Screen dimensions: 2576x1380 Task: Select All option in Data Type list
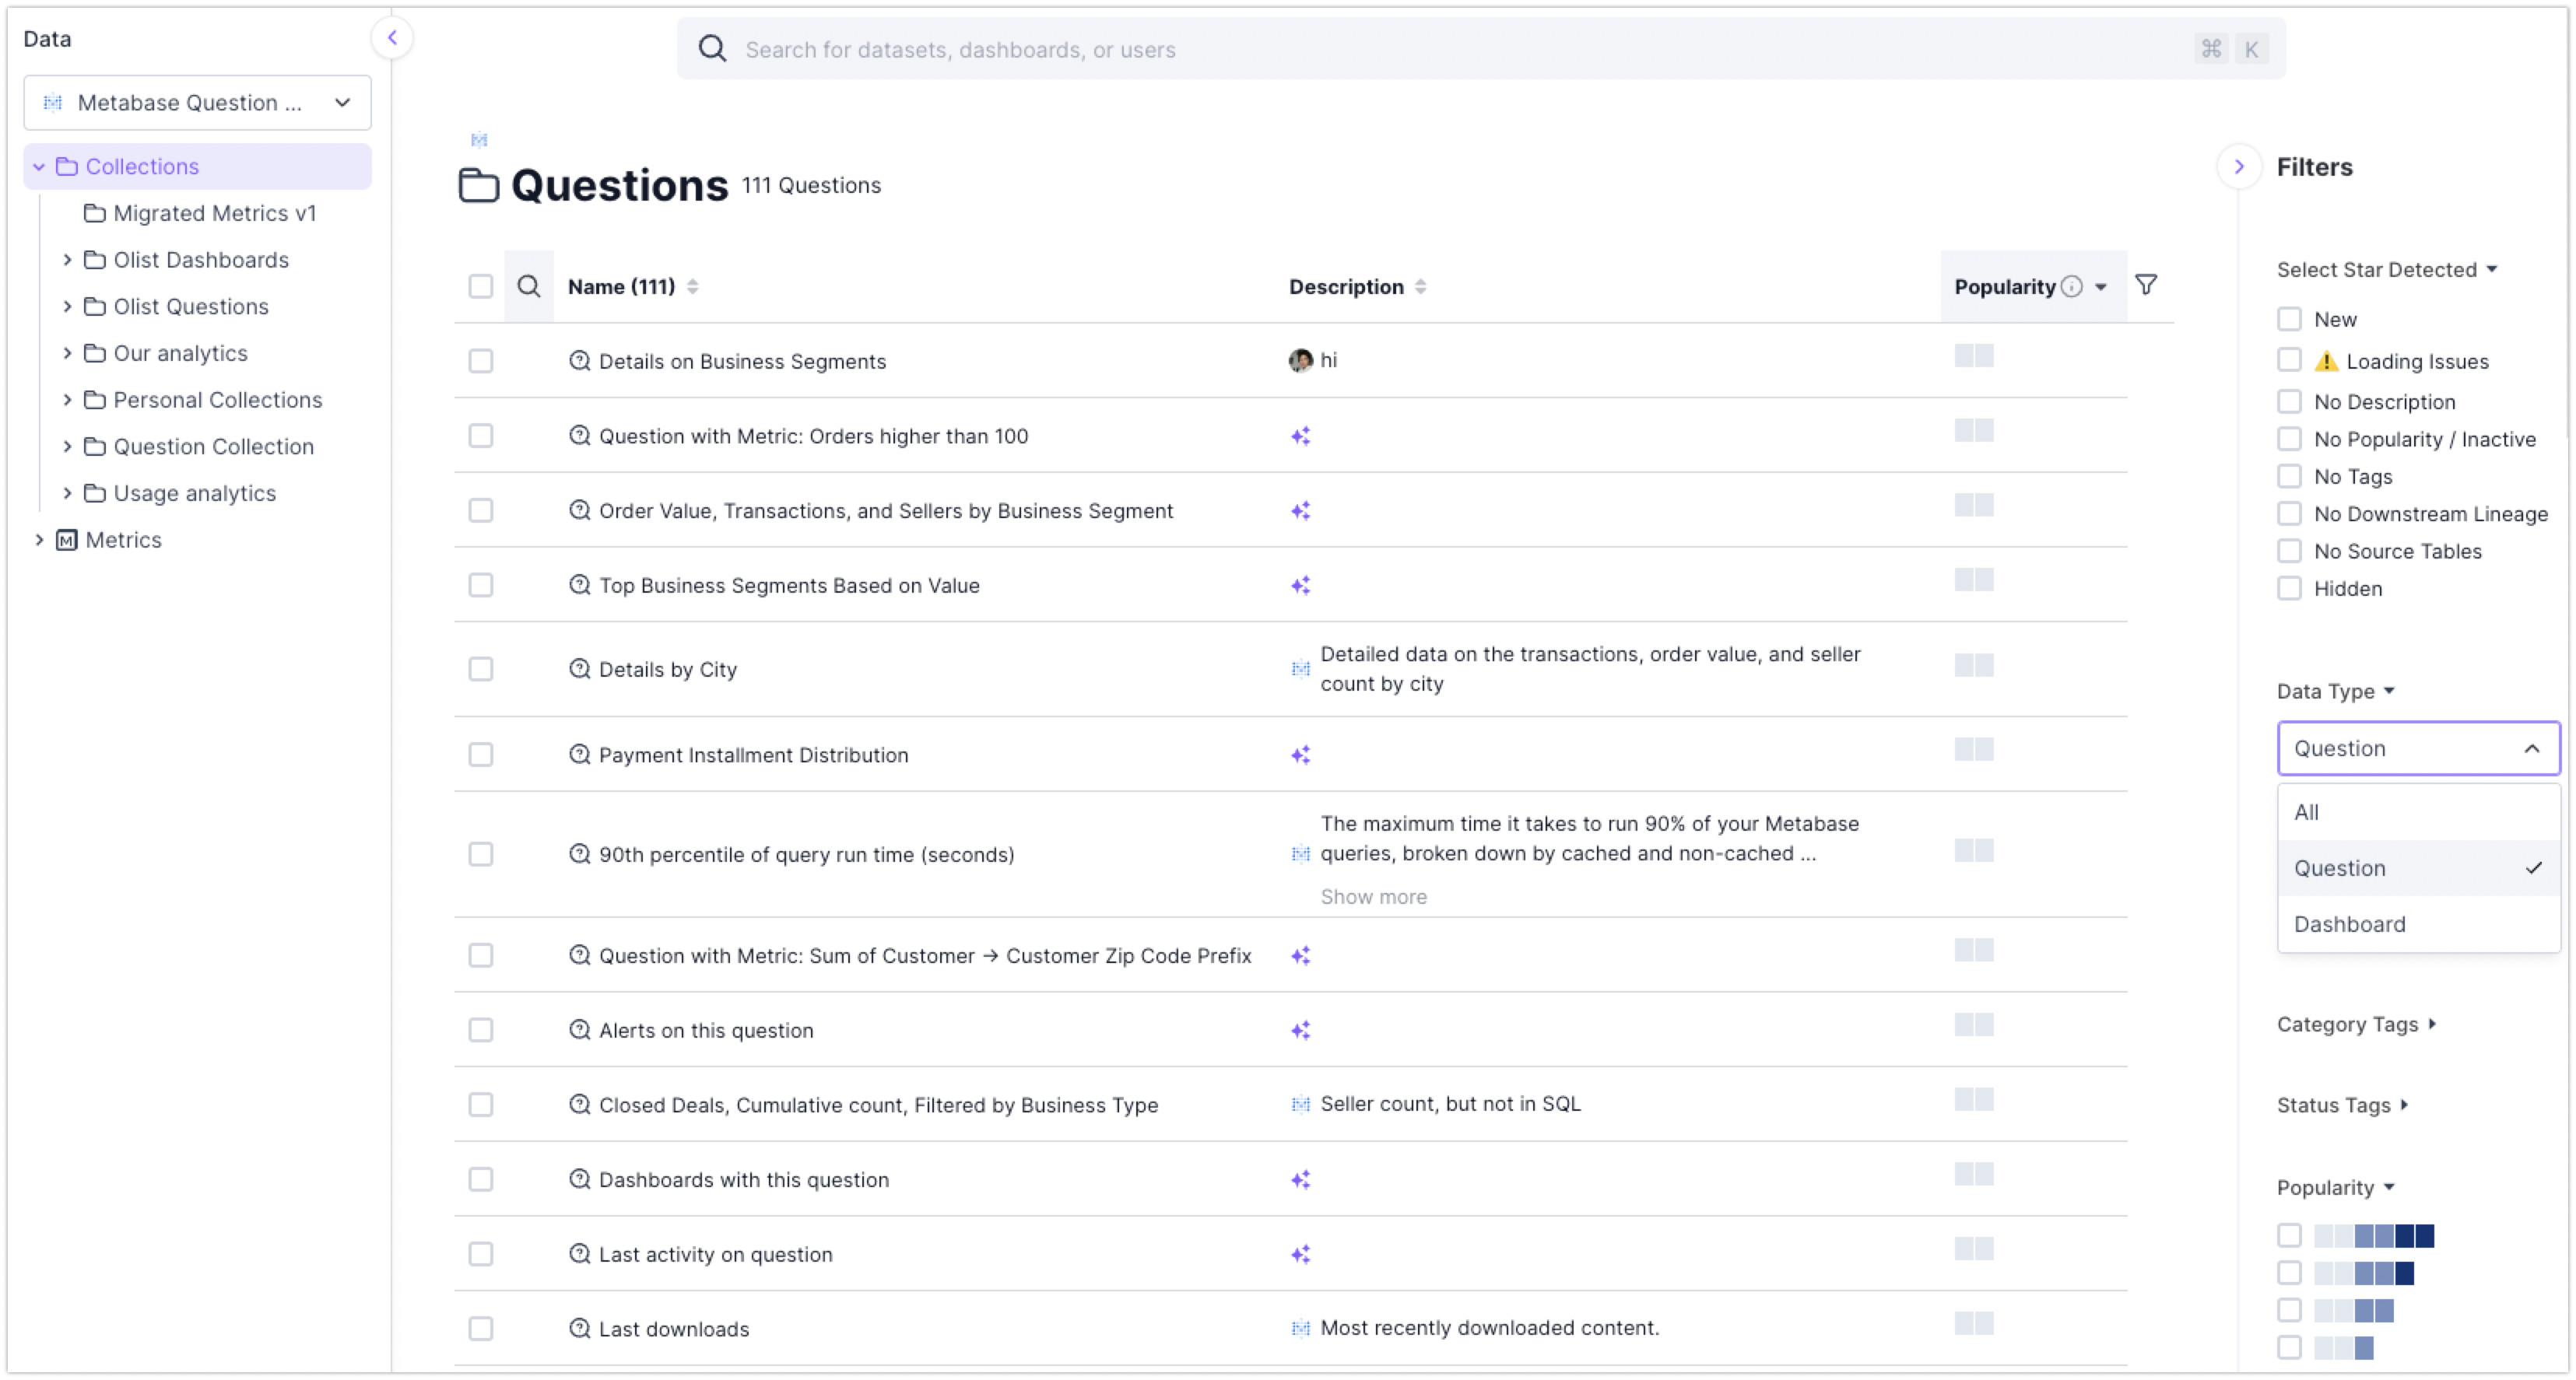pos(2306,812)
